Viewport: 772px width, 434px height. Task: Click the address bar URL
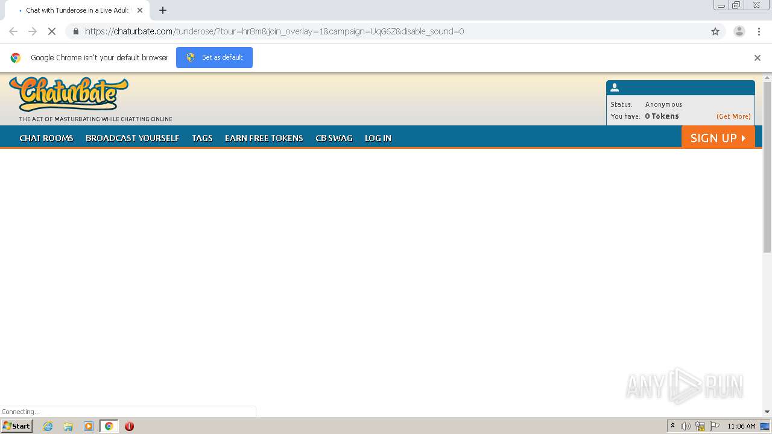coord(274,31)
